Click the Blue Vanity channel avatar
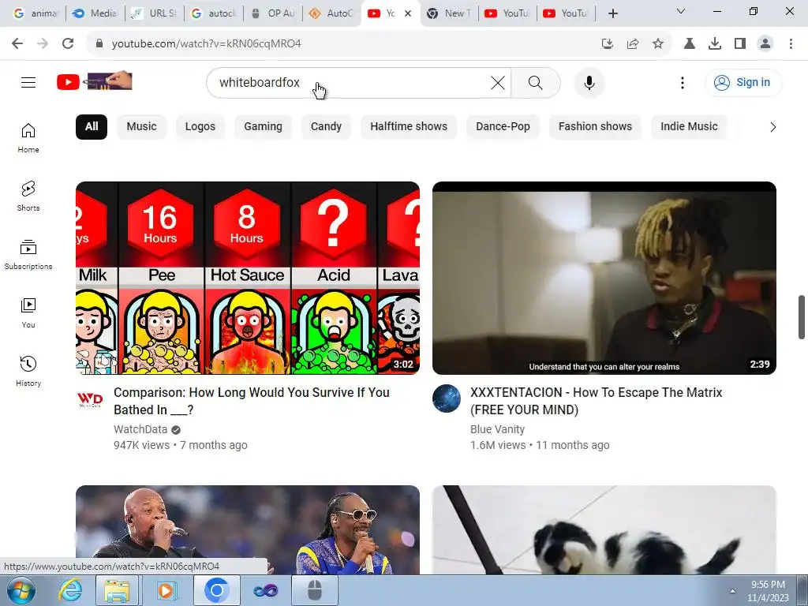This screenshot has height=606, width=808. [x=447, y=398]
